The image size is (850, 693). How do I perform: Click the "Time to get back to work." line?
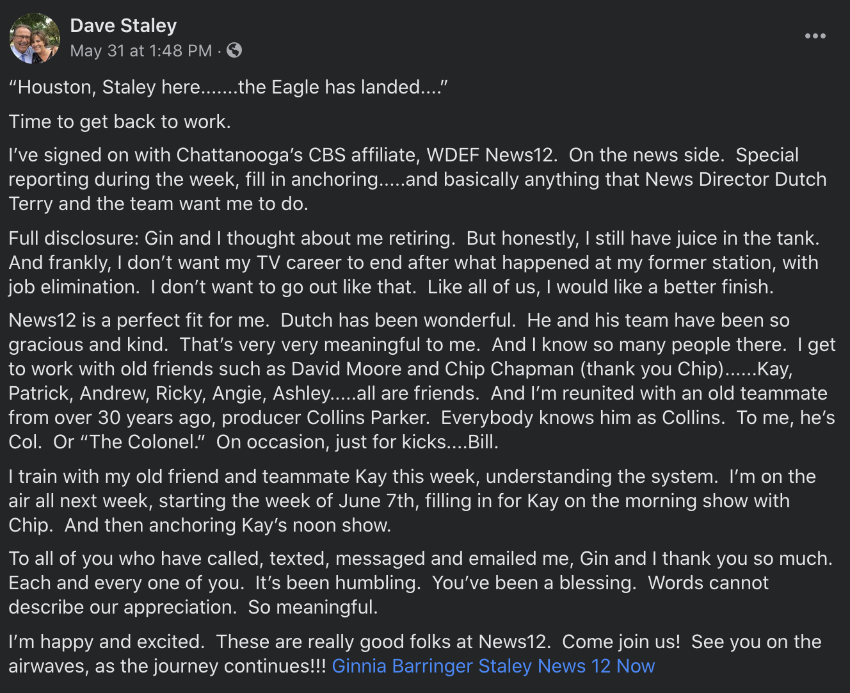point(120,122)
